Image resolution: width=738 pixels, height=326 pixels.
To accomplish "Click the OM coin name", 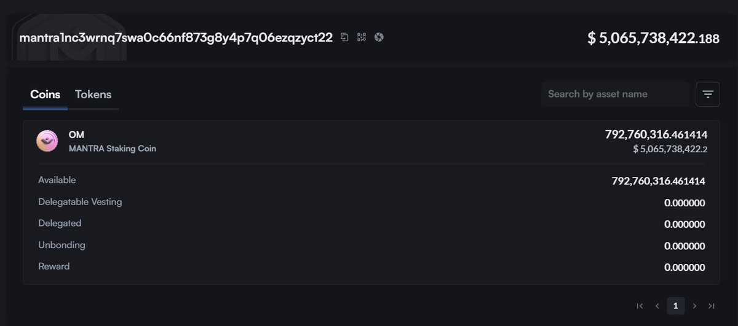I will pyautogui.click(x=76, y=134).
